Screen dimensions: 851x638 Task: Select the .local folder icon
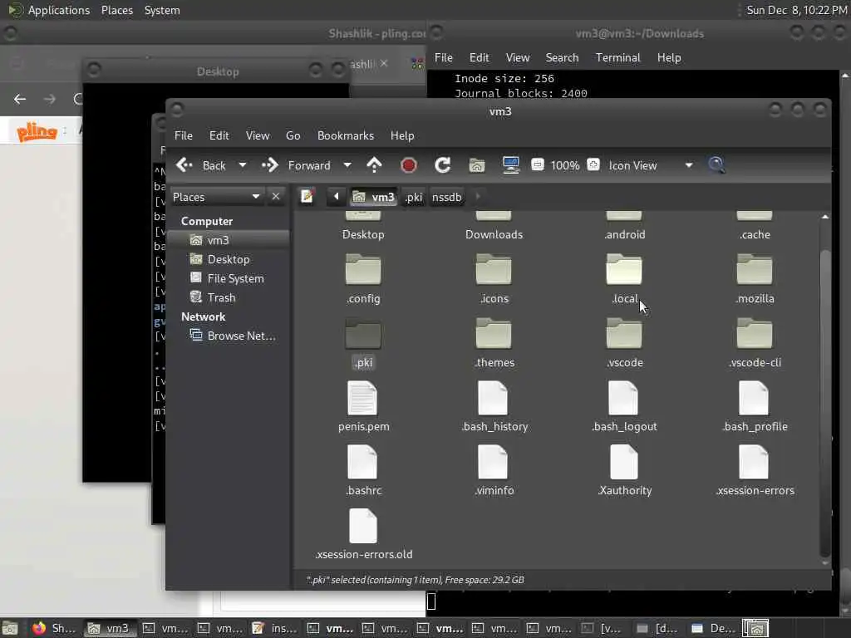click(x=624, y=270)
